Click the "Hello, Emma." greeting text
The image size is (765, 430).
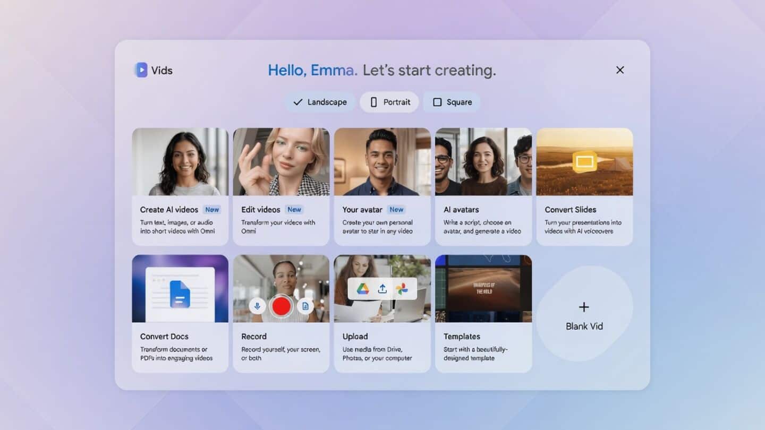312,70
